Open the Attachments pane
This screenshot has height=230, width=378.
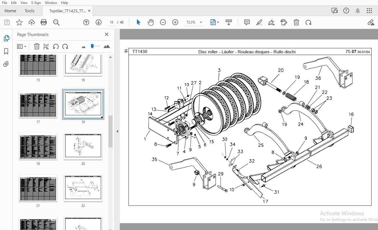(x=6, y=64)
